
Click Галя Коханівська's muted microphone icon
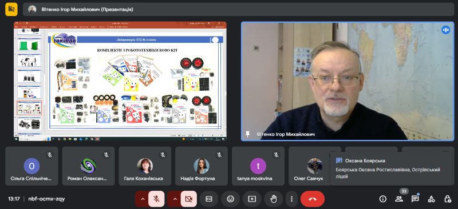pyautogui.click(x=163, y=155)
